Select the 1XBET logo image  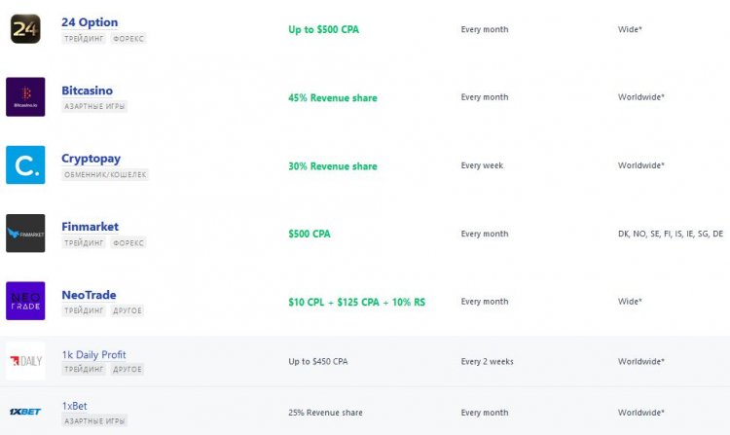tap(25, 412)
